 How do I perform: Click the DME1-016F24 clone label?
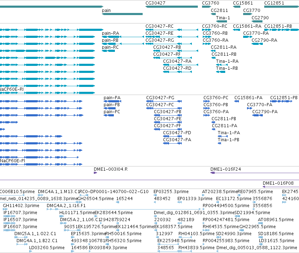tap(226, 169)
